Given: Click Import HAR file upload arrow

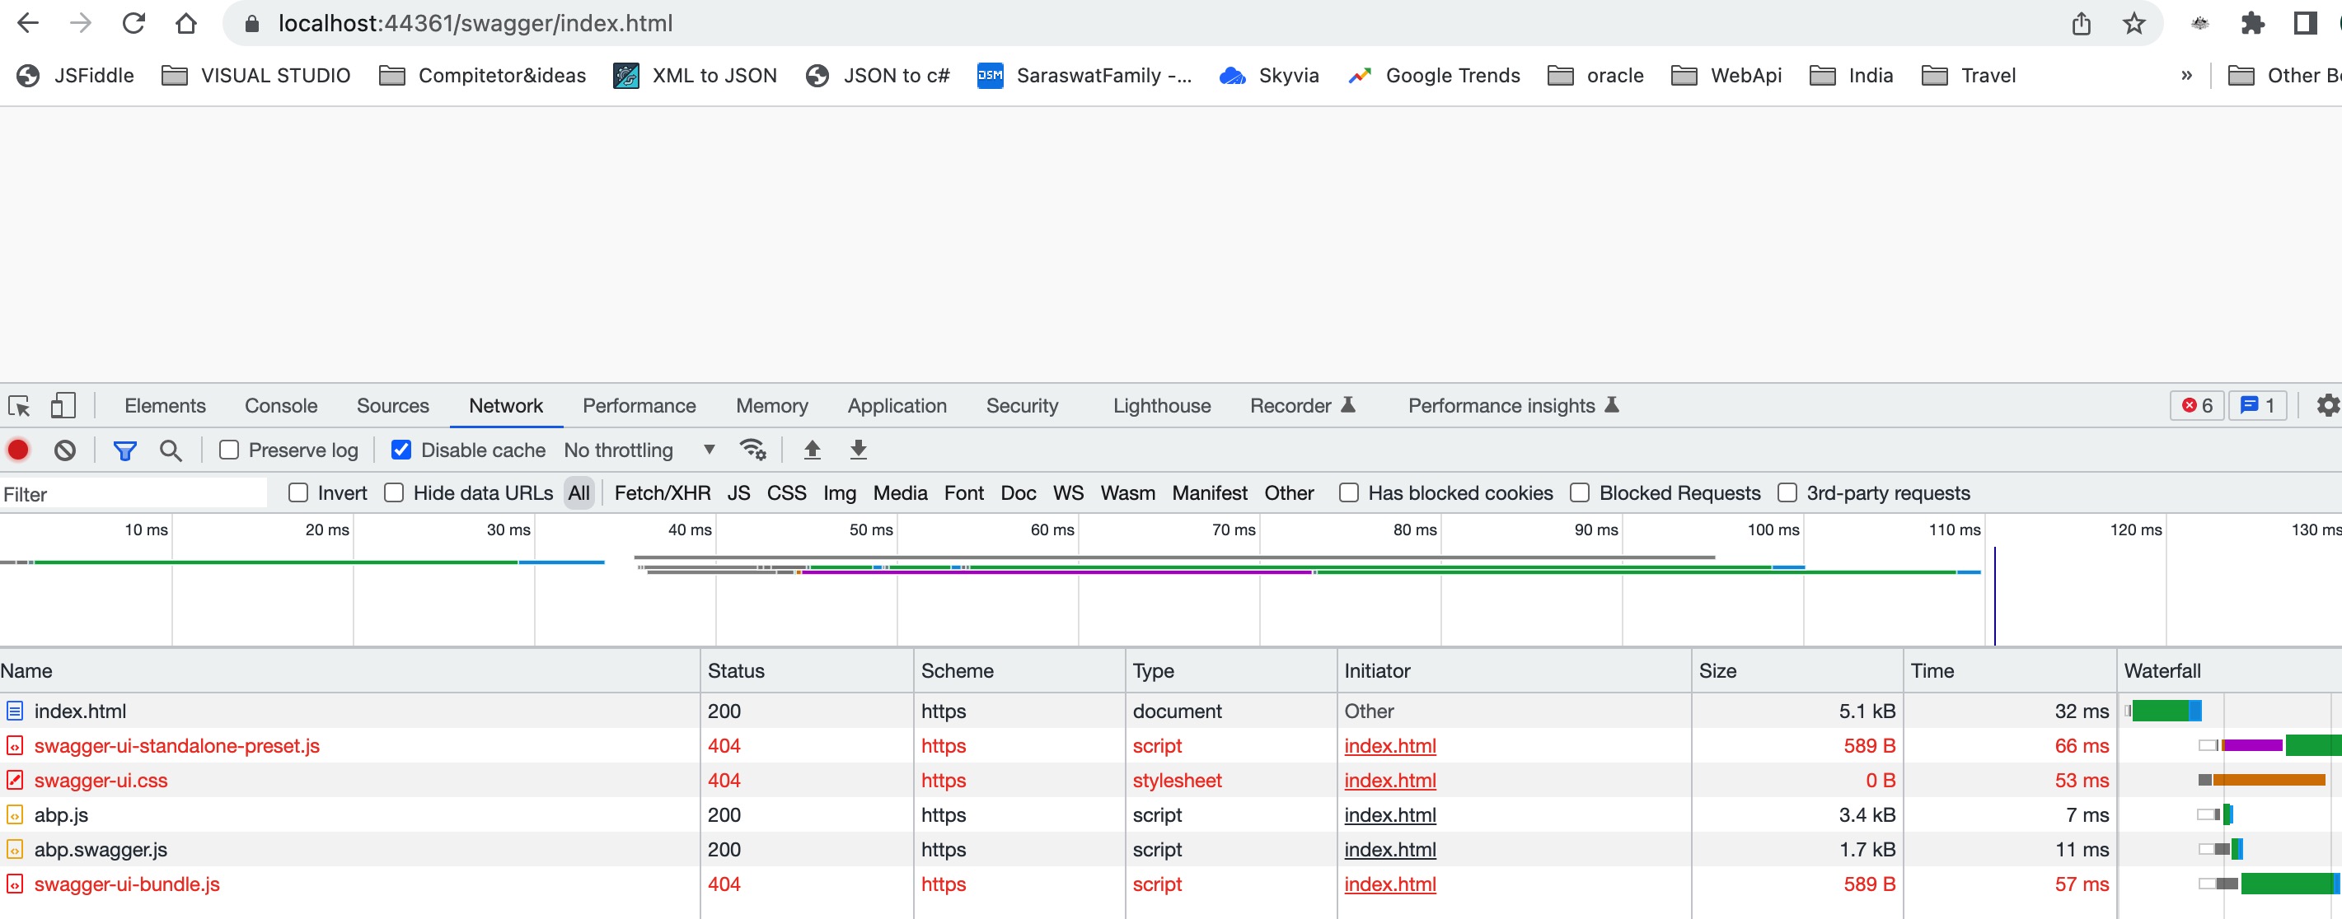Looking at the screenshot, I should coord(812,450).
